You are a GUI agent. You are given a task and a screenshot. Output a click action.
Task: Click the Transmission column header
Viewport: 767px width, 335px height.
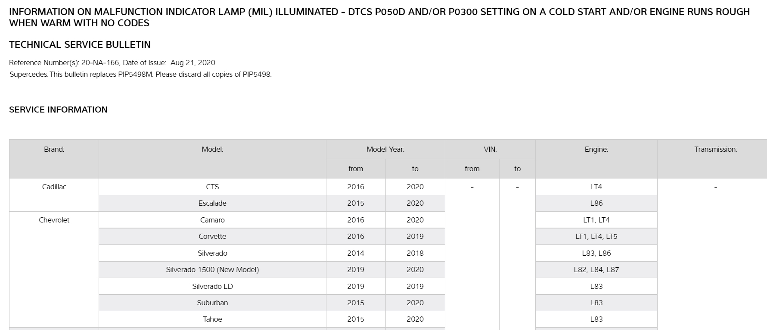[715, 150]
